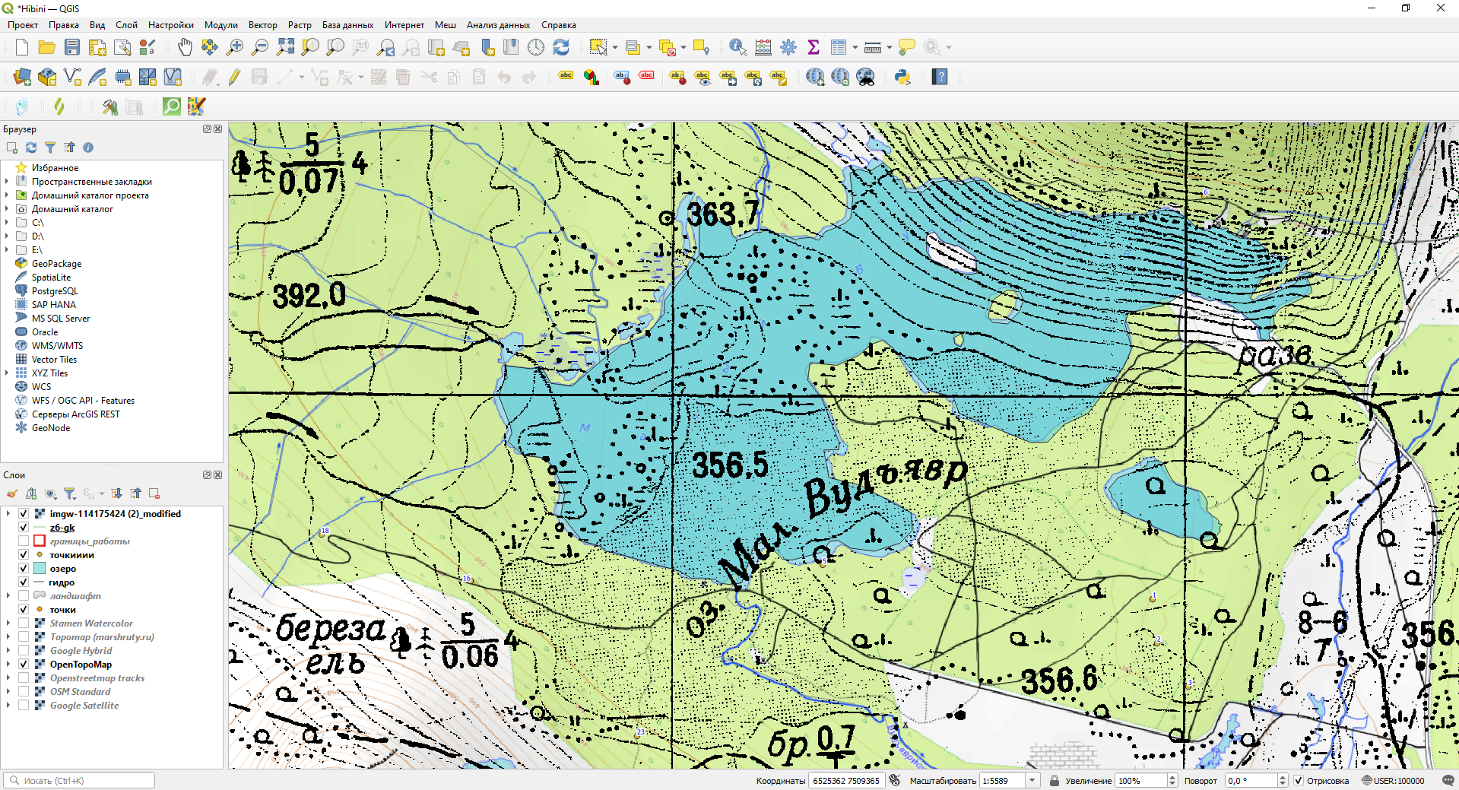1459x790 pixels.
Task: Open the Растр menu
Action: pos(300,25)
